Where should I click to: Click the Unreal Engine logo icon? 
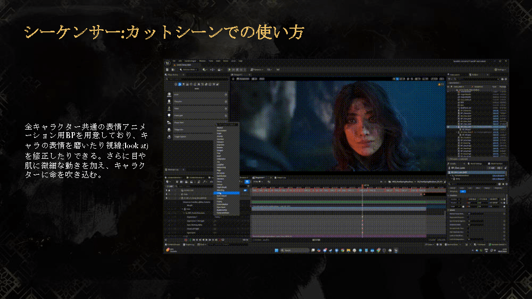click(168, 63)
